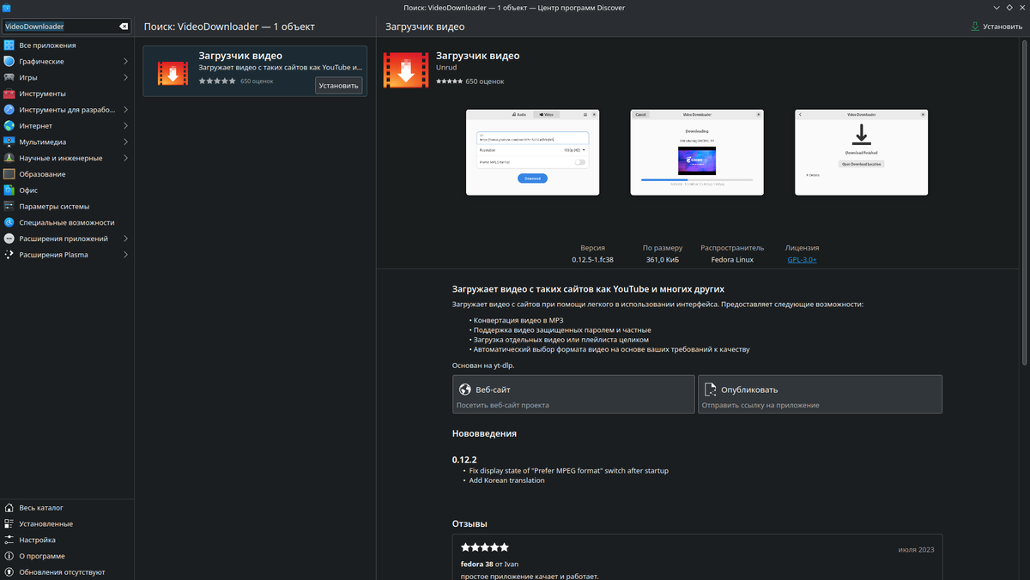Click the О программе info icon
The image size is (1030, 580).
pyautogui.click(x=9, y=556)
